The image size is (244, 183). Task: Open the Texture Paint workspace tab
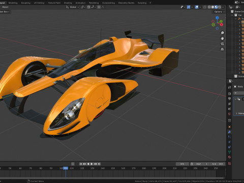point(54,3)
